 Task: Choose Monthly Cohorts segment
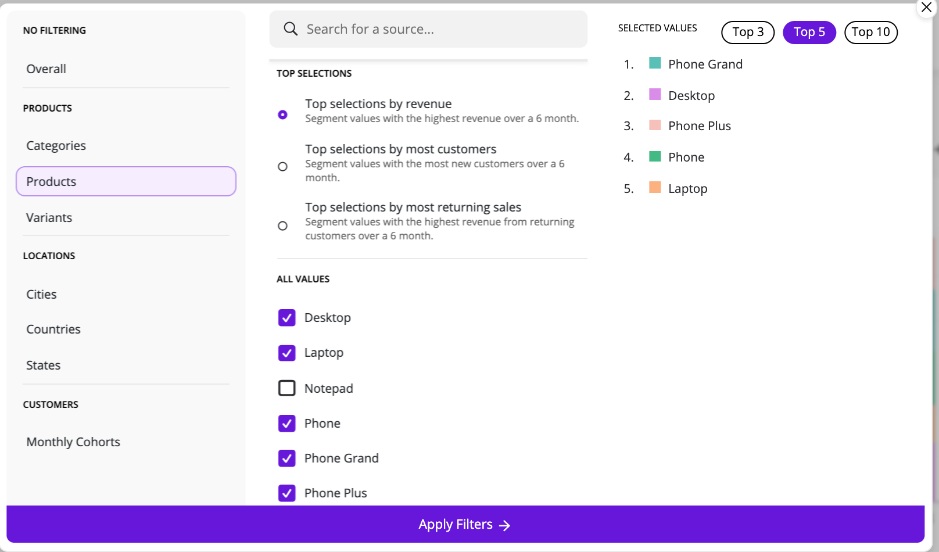pyautogui.click(x=73, y=442)
